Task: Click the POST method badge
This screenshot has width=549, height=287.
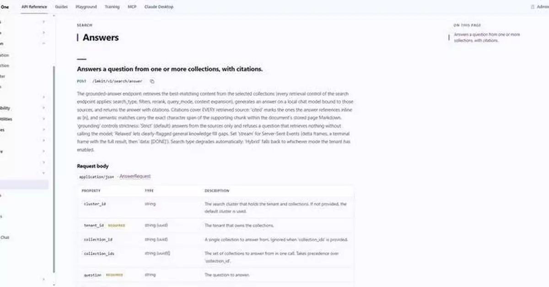Action: tap(81, 81)
